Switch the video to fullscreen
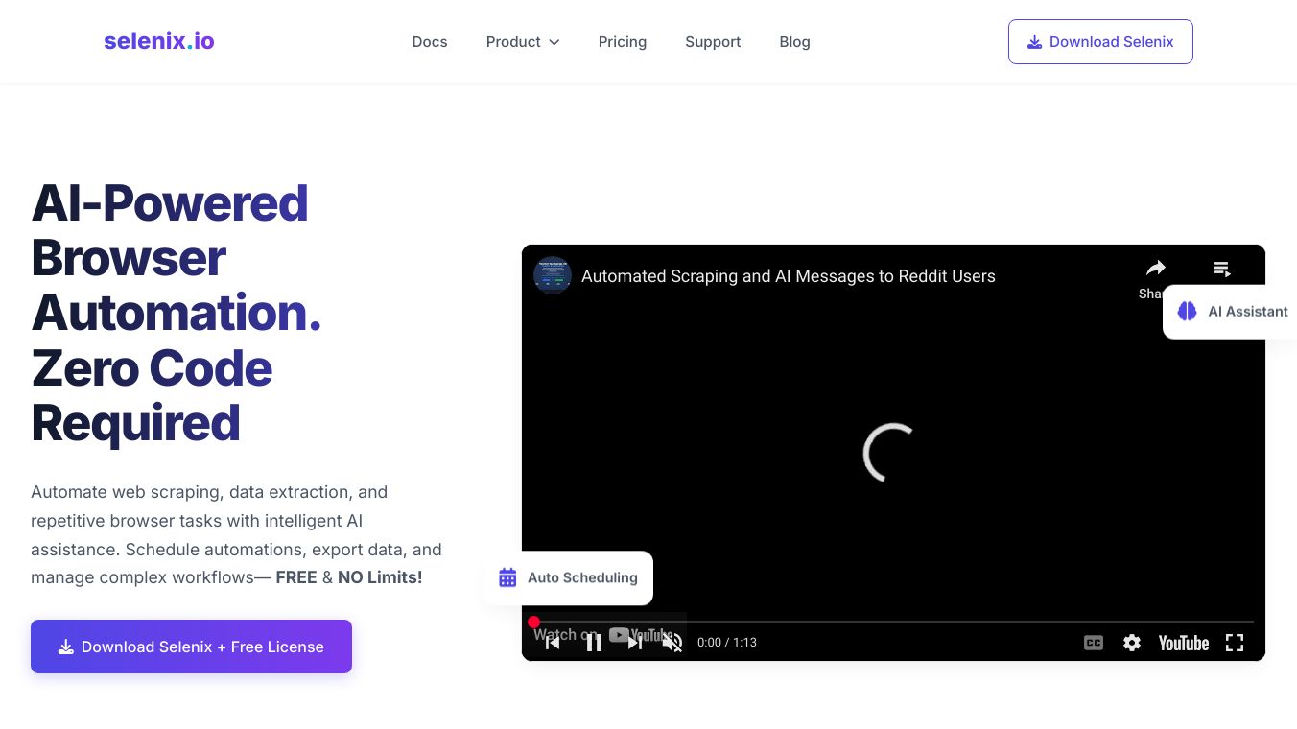 (1235, 643)
